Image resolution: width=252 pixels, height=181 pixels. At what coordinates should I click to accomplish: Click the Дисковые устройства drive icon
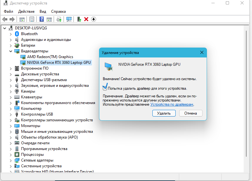tap(17, 75)
